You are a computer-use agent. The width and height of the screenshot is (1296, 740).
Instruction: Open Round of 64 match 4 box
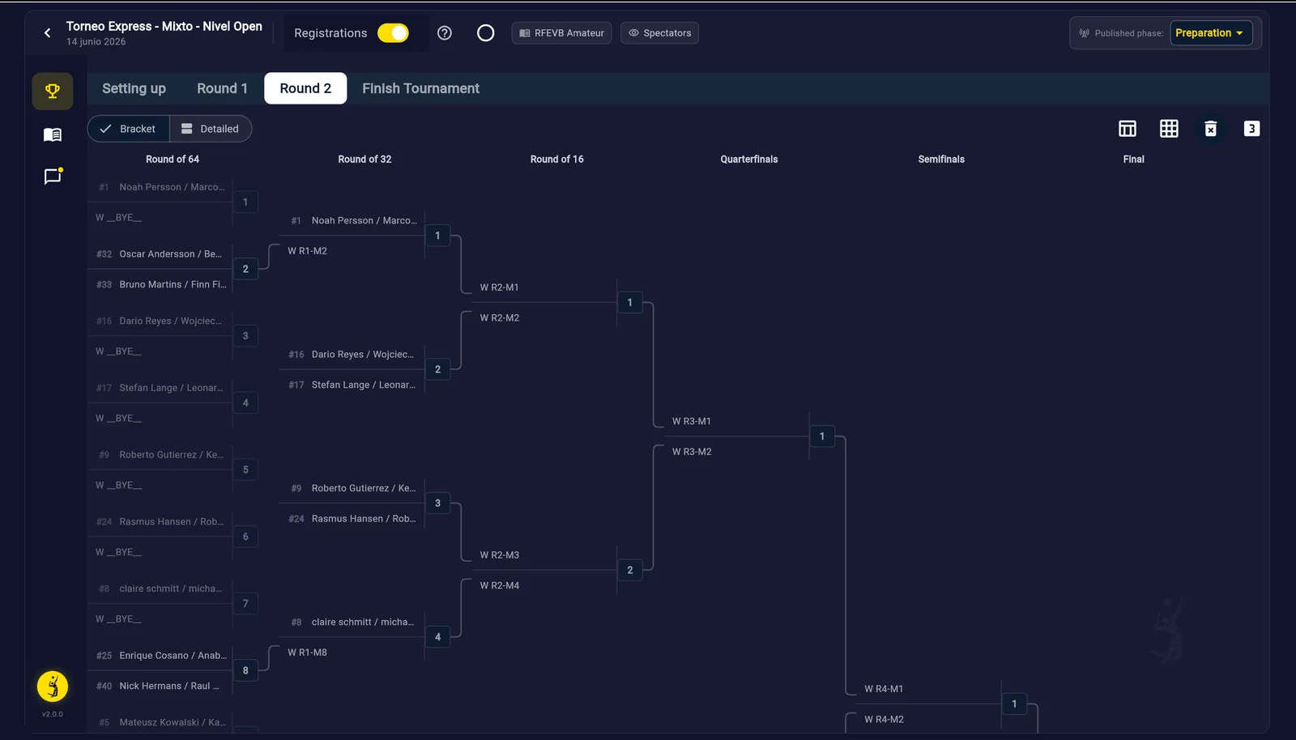point(245,402)
